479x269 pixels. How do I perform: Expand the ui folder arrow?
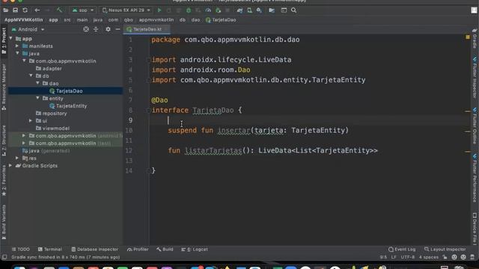click(31, 120)
